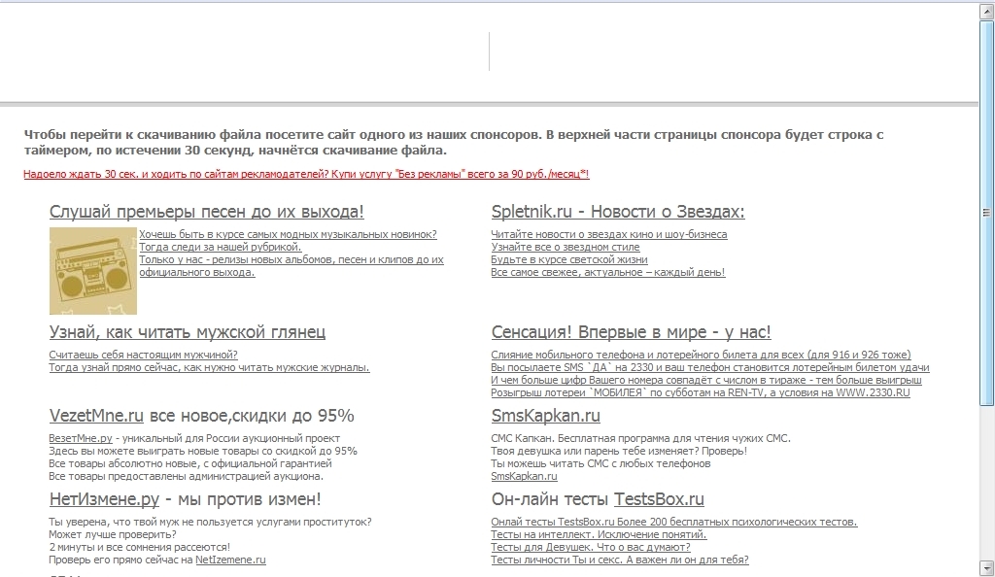Click 'Считаешь себя настоящим мужчиной?' link

pos(144,355)
